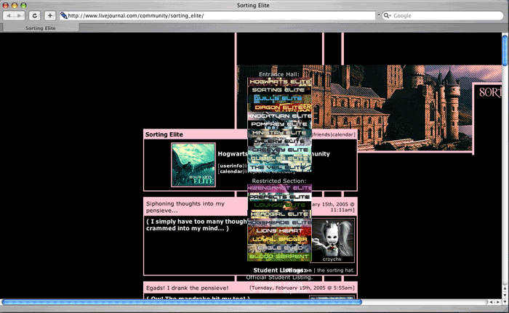
Task: Click the calendar link in header
Action: (x=344, y=134)
